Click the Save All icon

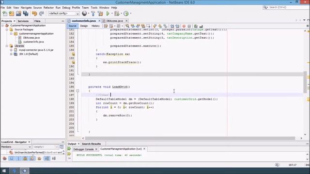coord(26,14)
